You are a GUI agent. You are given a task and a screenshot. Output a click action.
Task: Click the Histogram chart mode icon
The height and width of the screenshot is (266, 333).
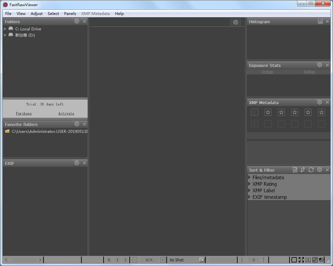click(320, 21)
